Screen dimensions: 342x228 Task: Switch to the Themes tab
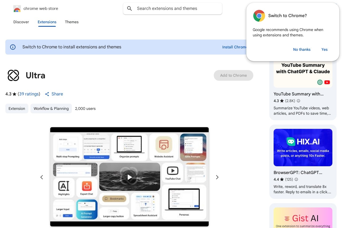(x=72, y=22)
